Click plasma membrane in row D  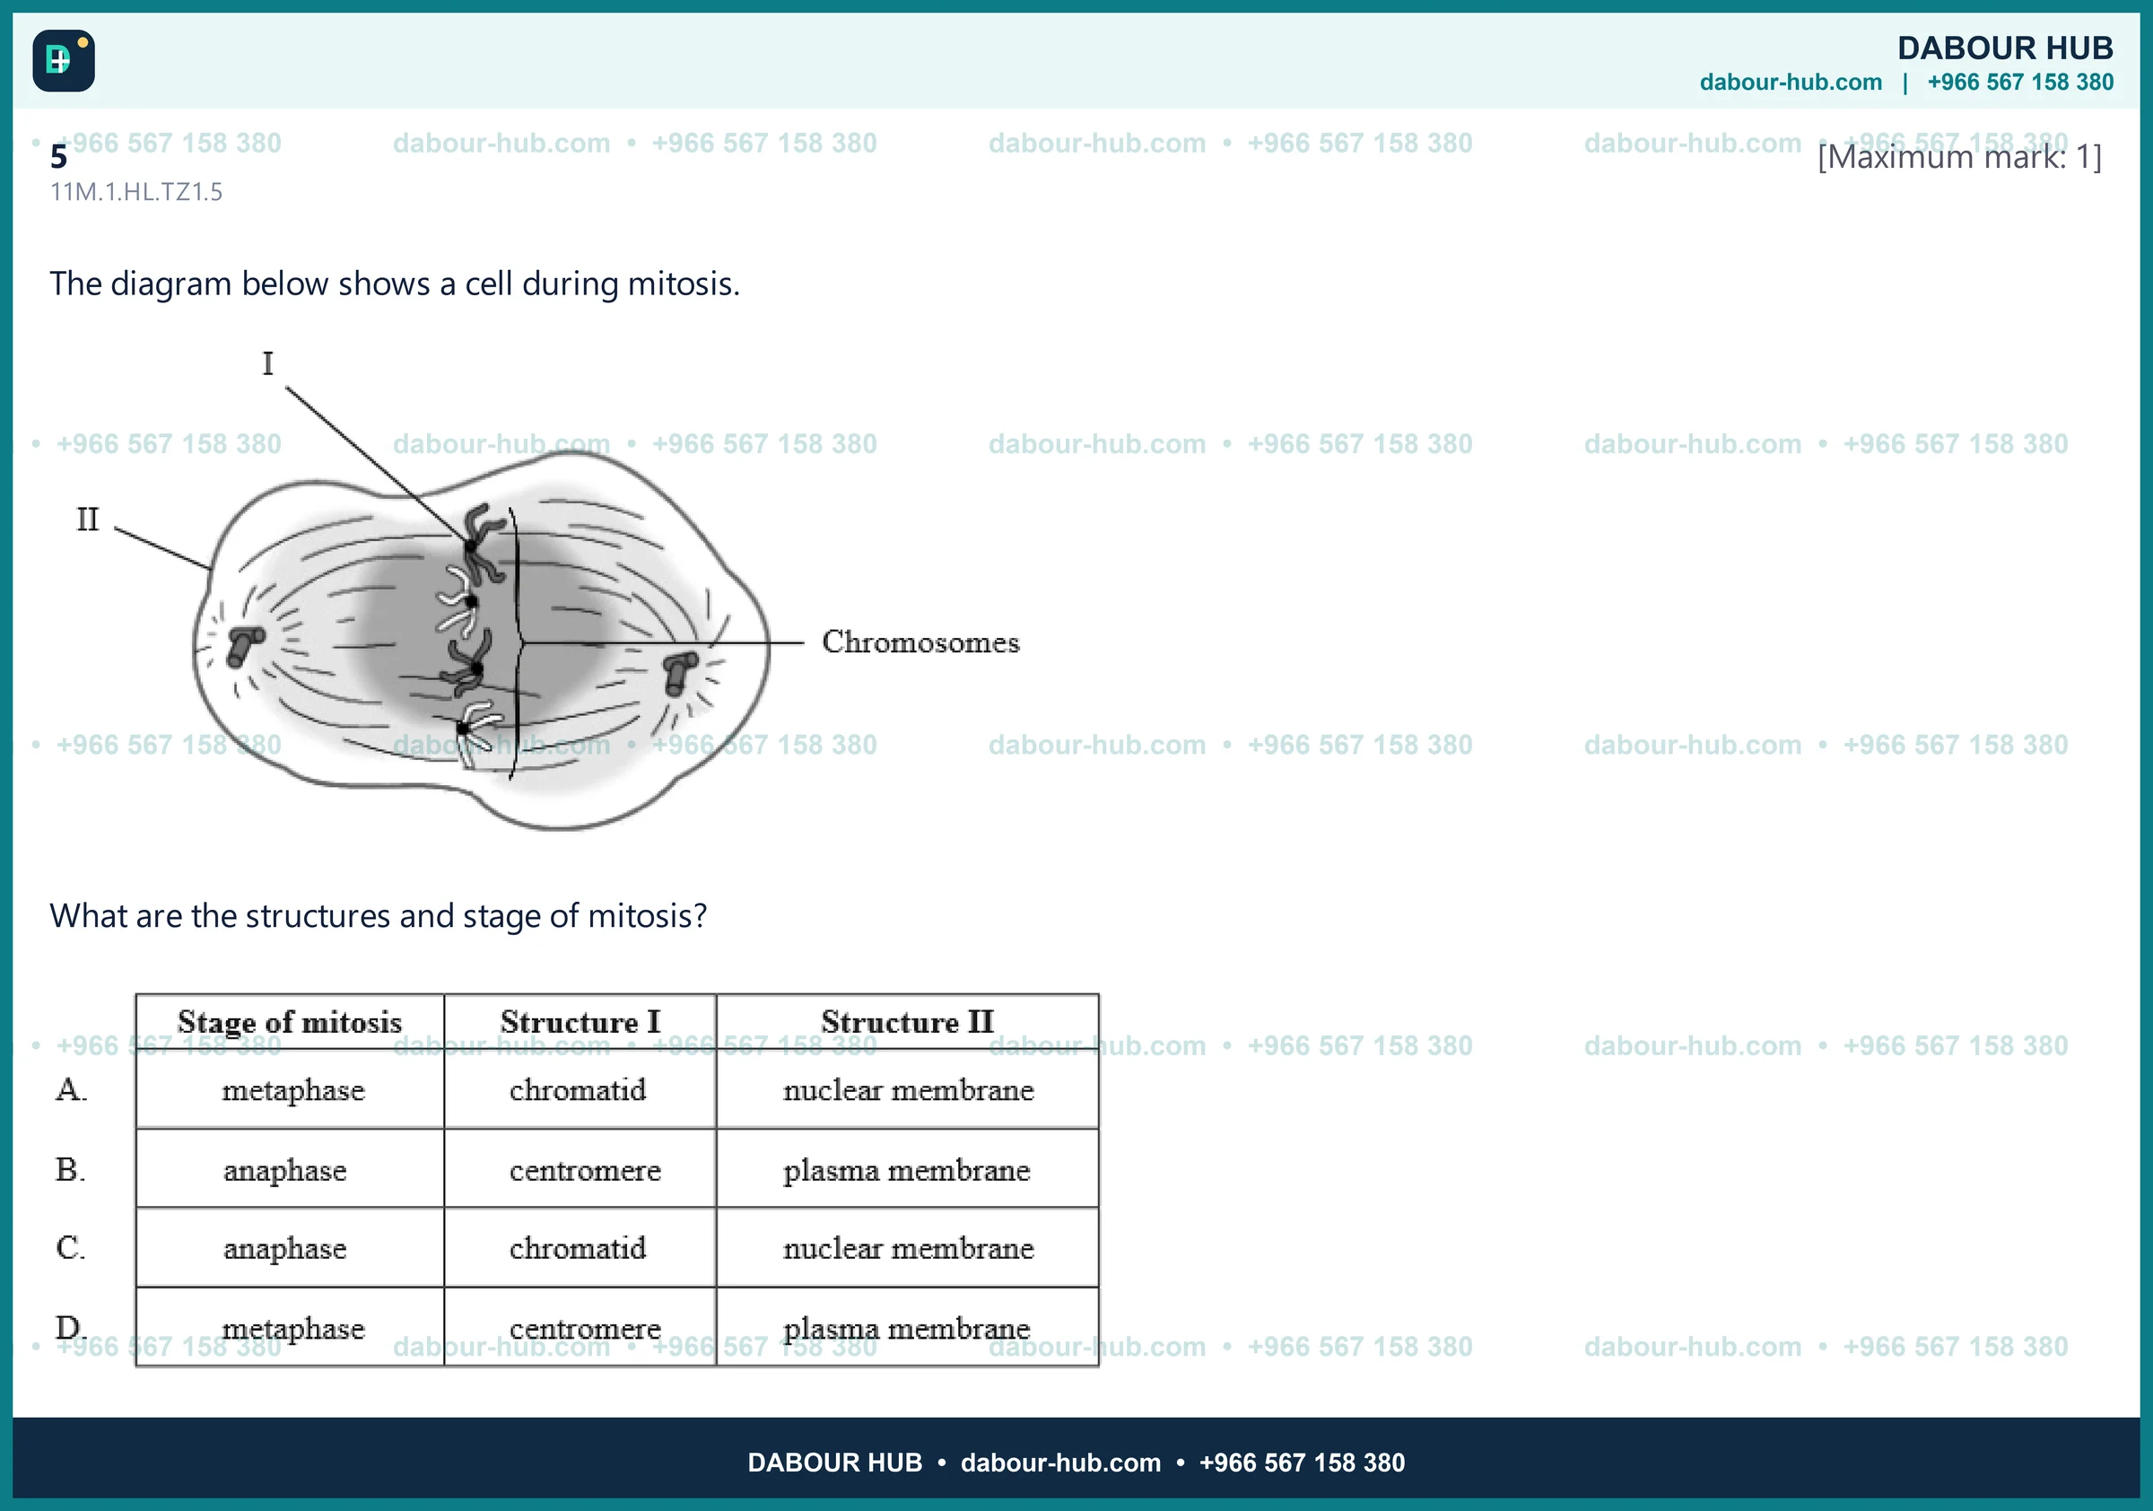point(907,1330)
